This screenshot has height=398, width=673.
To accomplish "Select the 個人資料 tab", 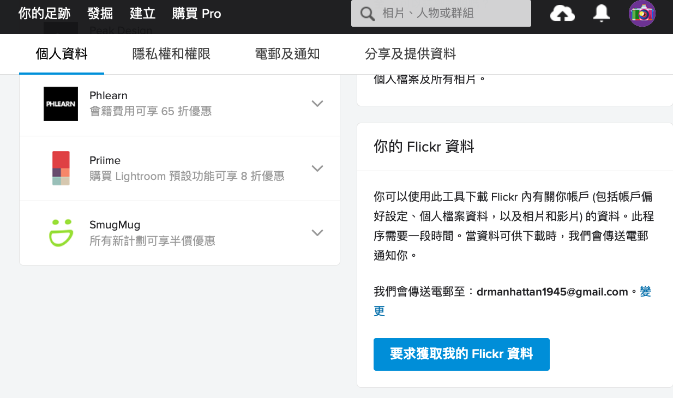I will tap(62, 54).
